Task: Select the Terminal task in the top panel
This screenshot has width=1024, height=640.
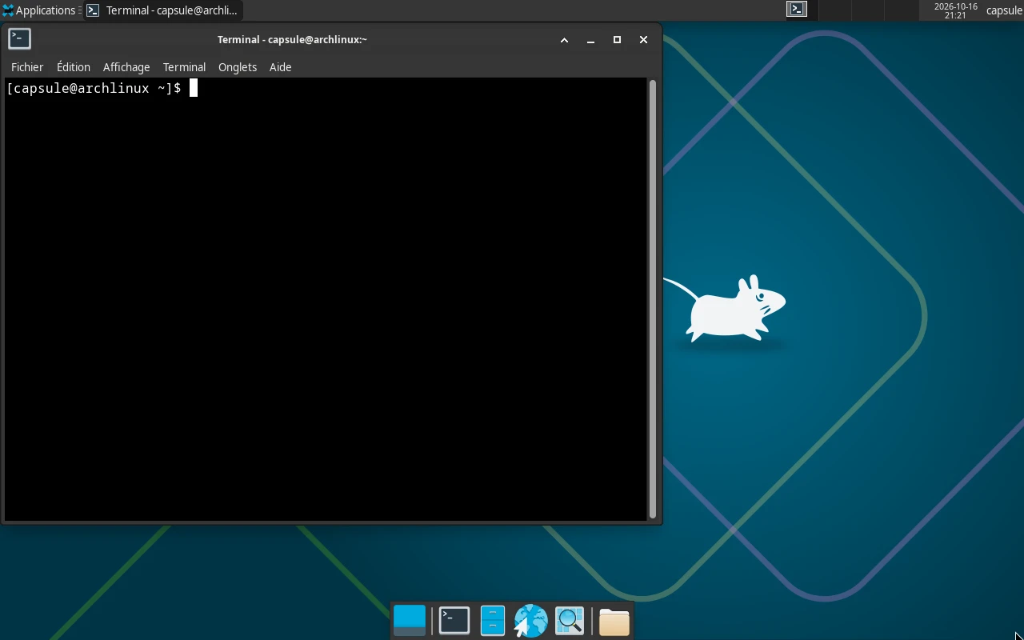Action: [x=162, y=10]
